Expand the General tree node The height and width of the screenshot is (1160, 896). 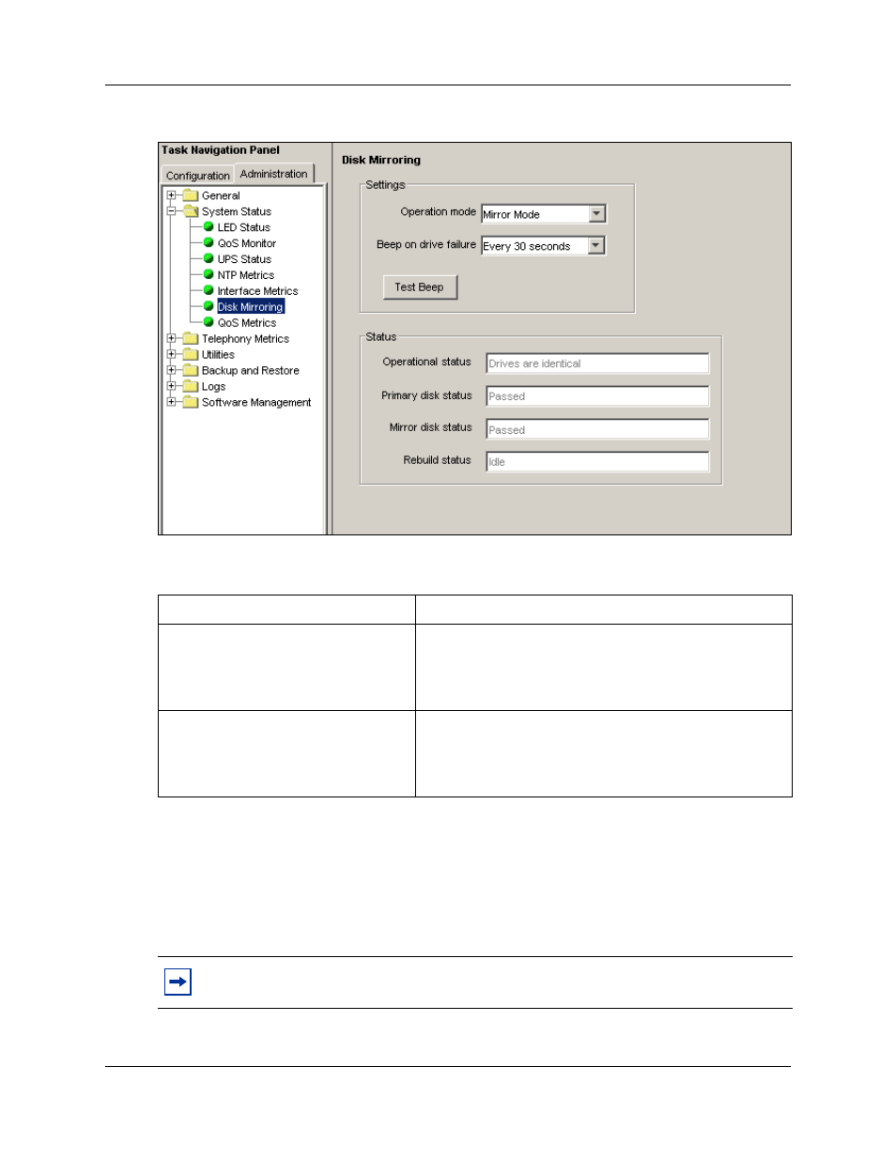[172, 195]
